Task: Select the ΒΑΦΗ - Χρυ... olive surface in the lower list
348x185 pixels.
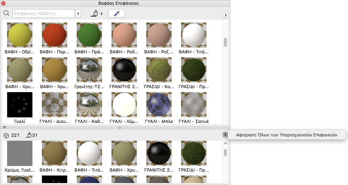Action: (124, 153)
